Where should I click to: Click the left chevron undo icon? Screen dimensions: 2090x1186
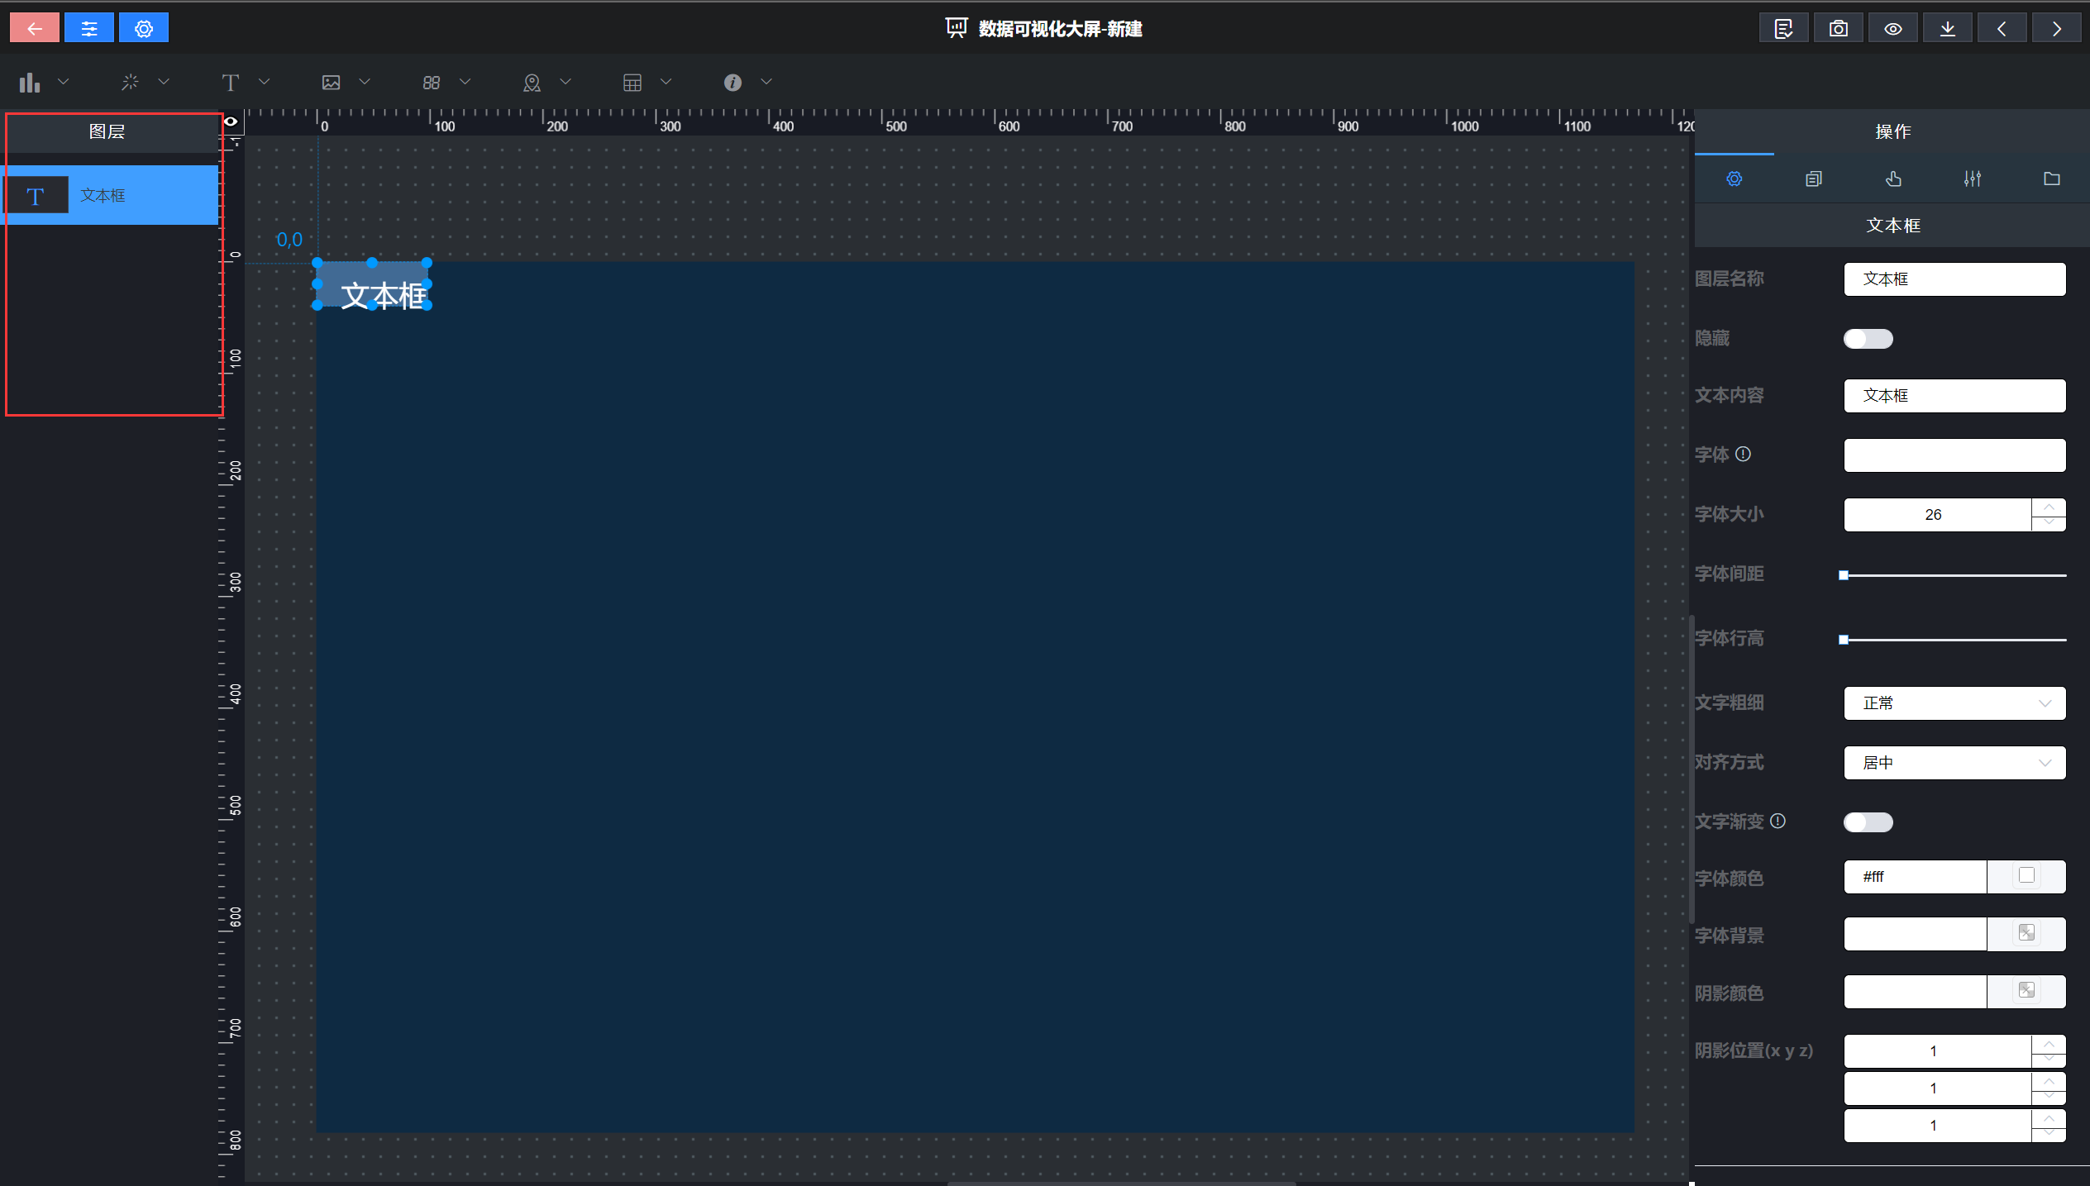coord(2002,28)
